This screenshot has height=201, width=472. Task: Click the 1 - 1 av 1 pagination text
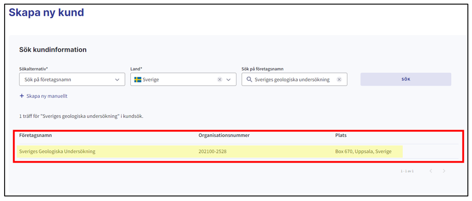(x=407, y=171)
